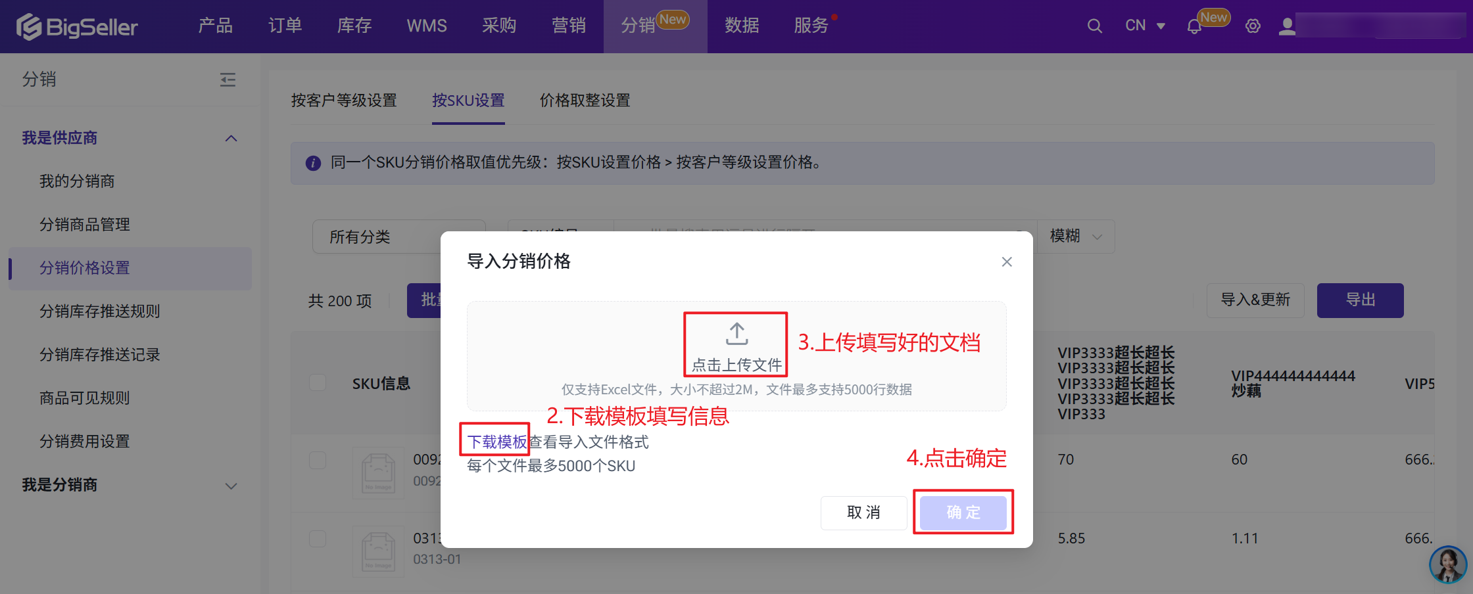
Task: Go to 分销库存推送记录 in sidebar
Action: [100, 355]
